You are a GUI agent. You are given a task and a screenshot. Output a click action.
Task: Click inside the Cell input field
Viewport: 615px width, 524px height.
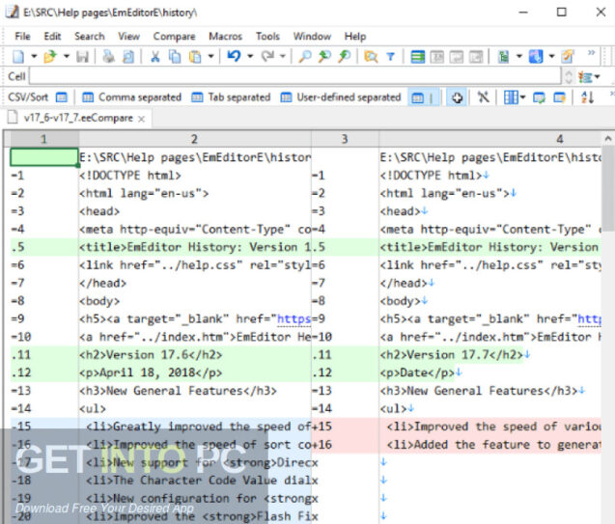[x=295, y=76]
